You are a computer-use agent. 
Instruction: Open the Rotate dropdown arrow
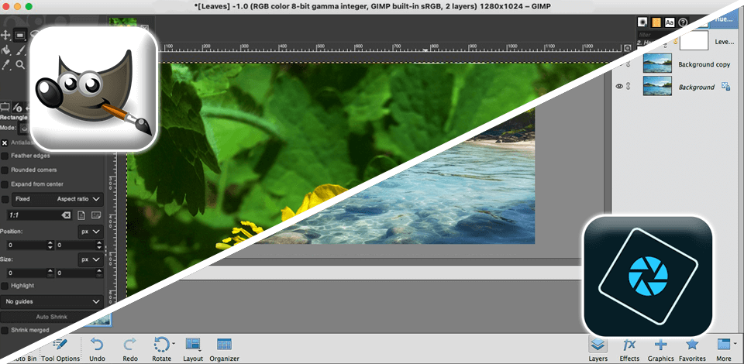tap(174, 343)
